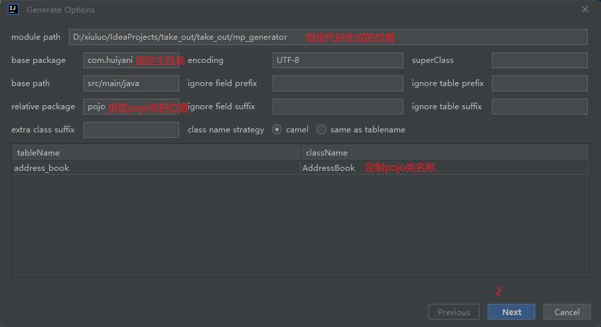Click the Next button
Viewport: 601px width, 327px height.
point(511,312)
